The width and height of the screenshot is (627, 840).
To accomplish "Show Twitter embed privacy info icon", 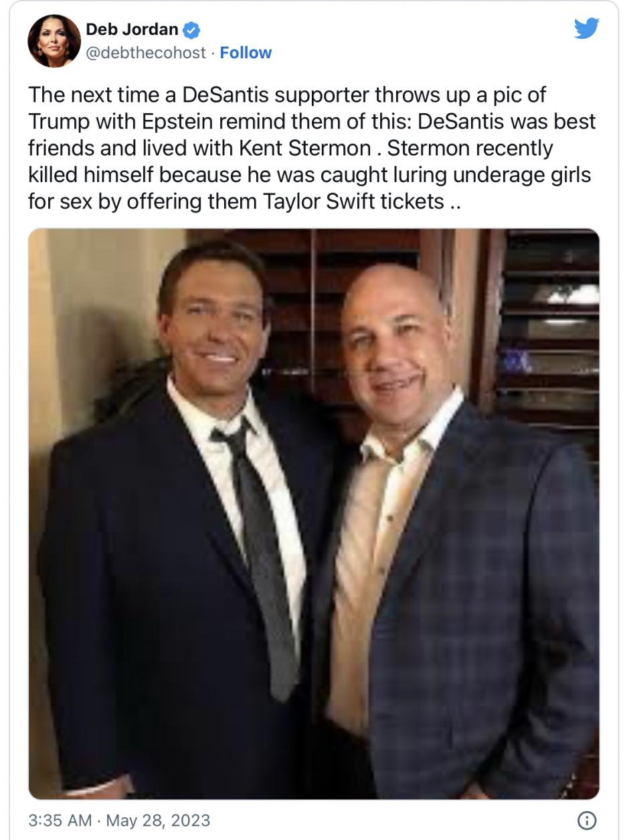I will coord(586,821).
